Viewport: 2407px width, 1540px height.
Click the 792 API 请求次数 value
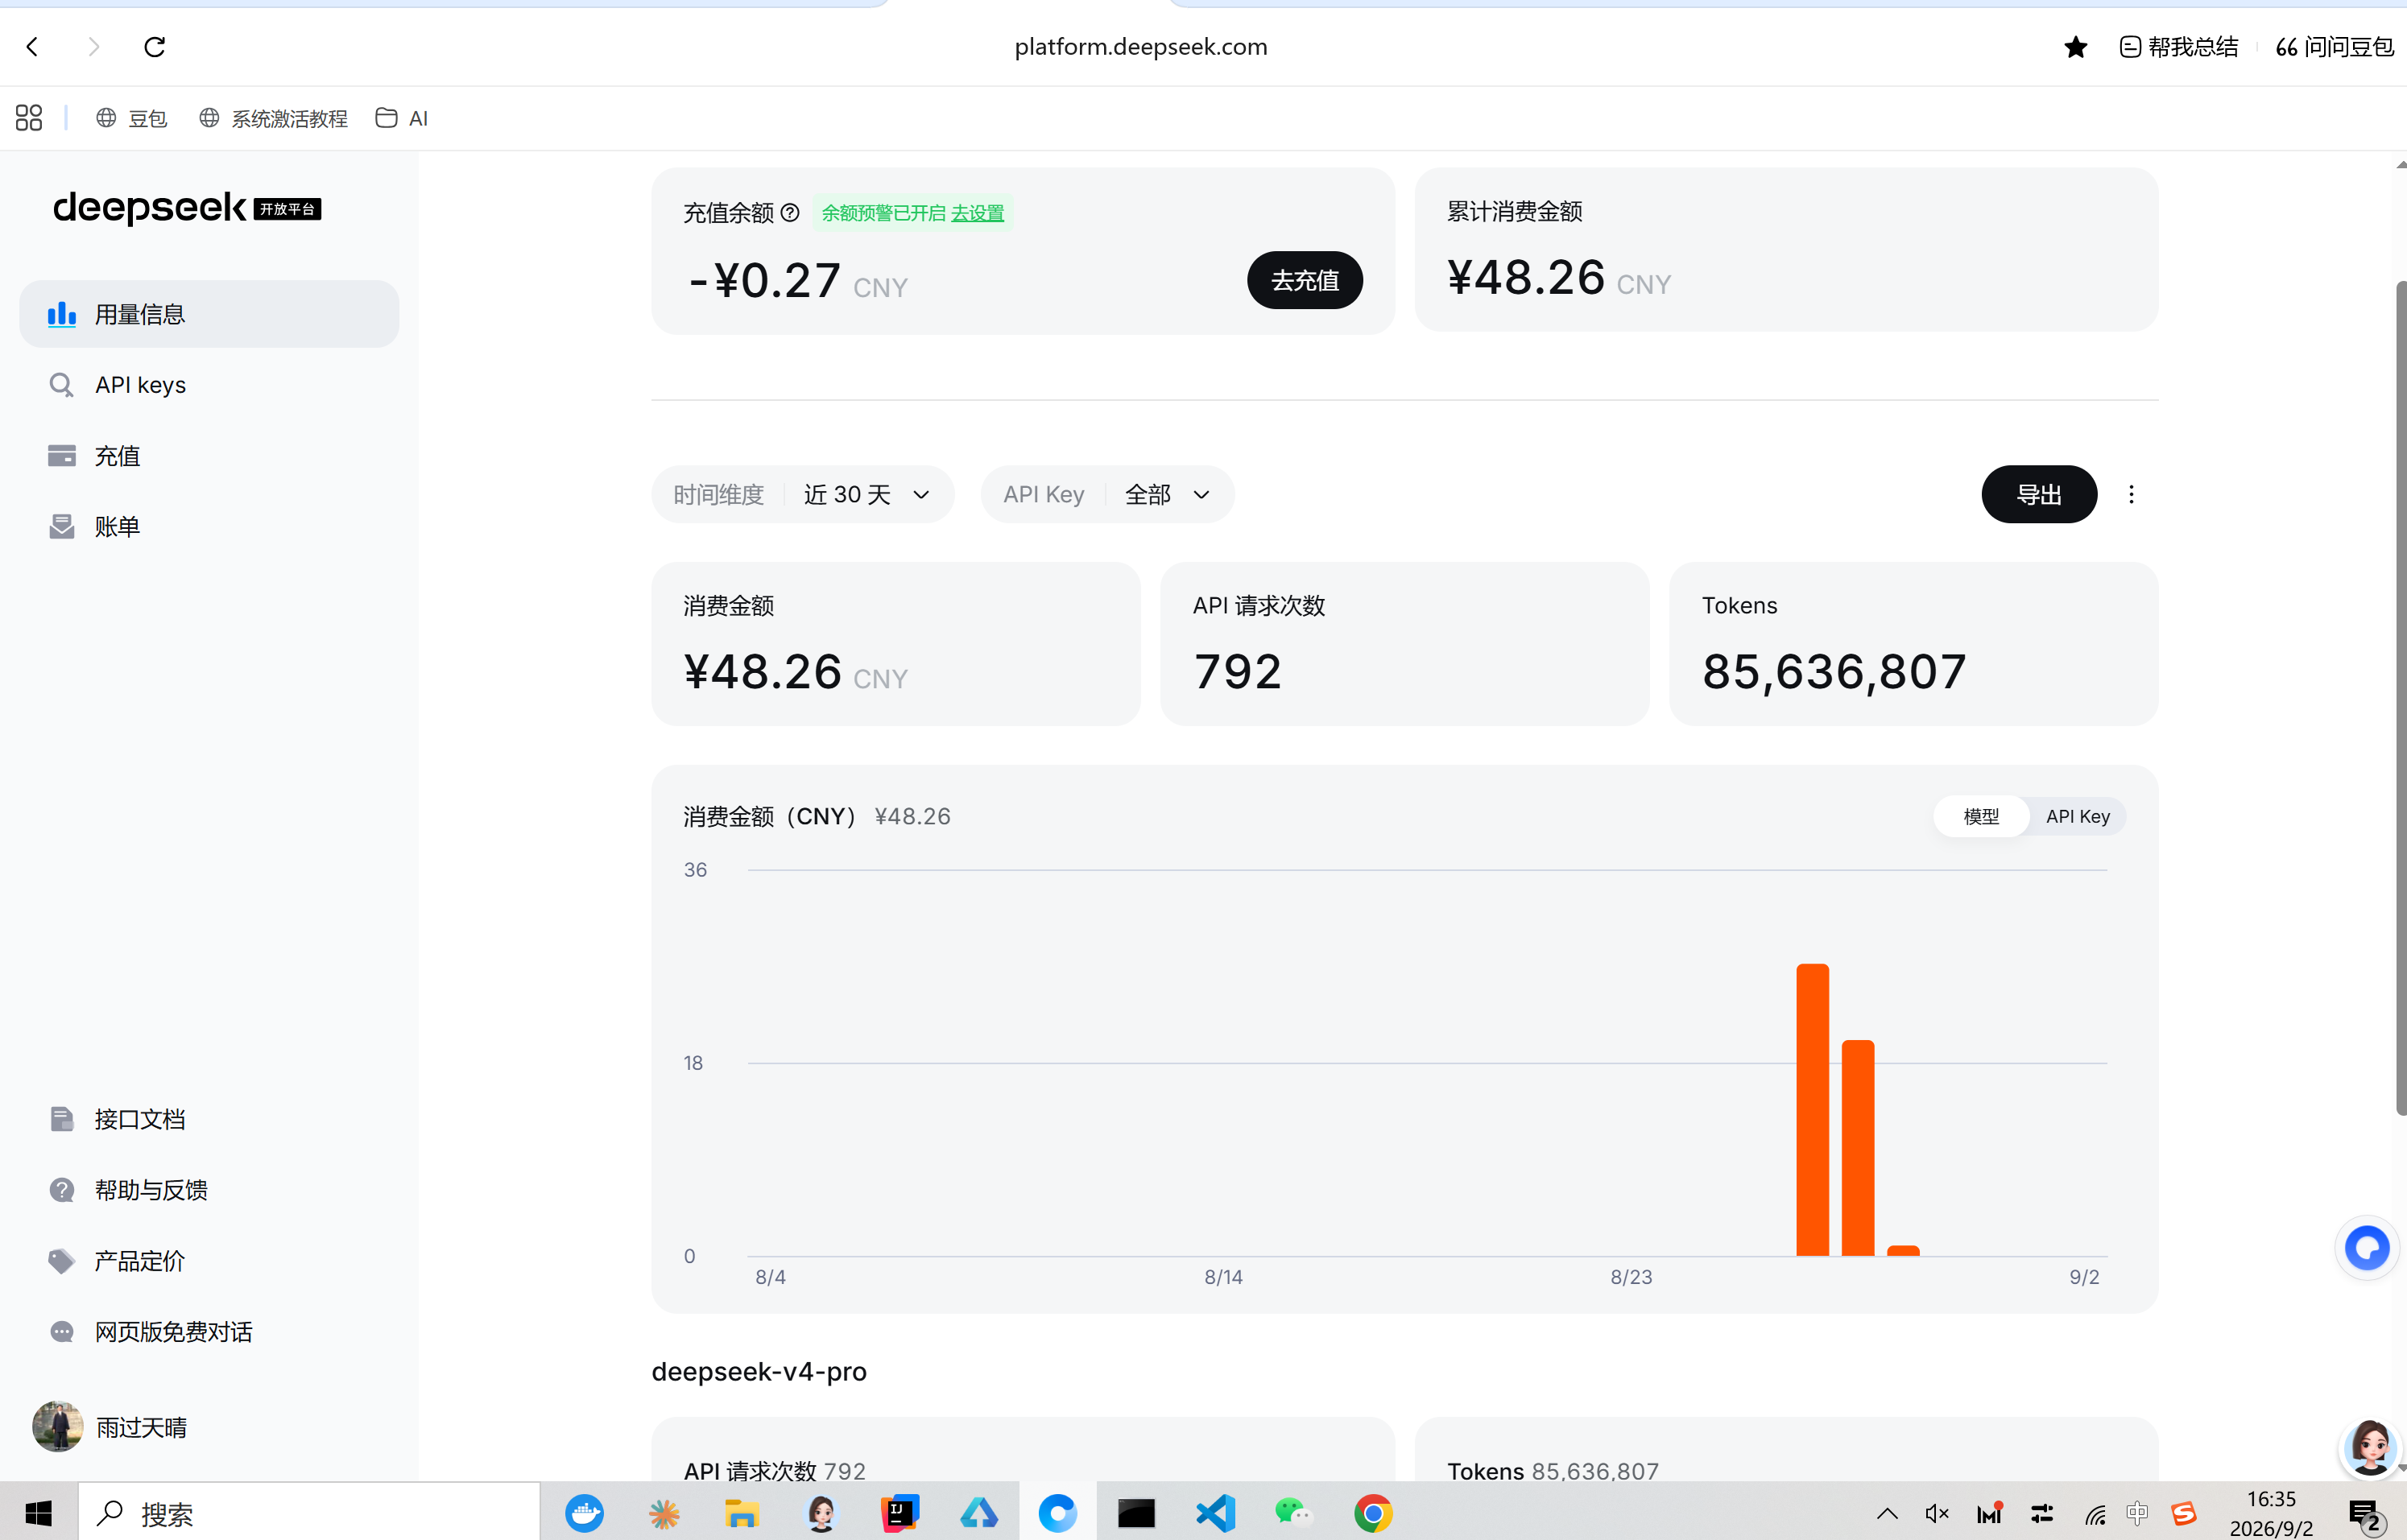(x=1238, y=671)
